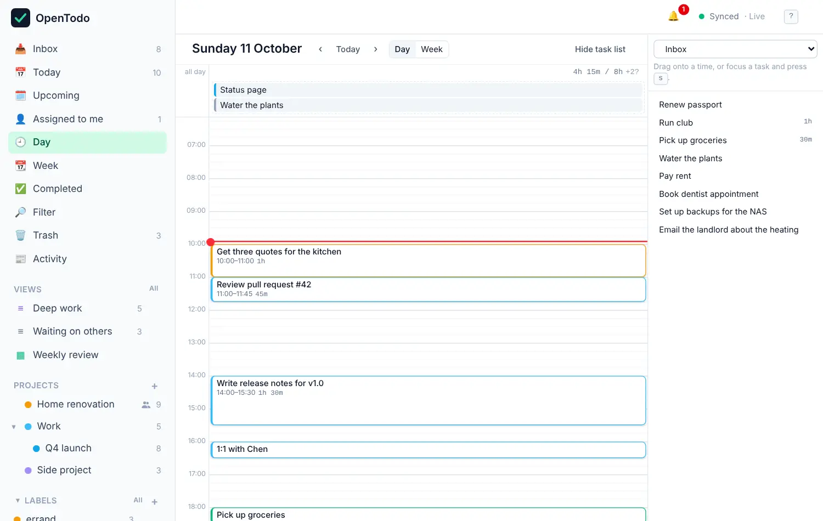Click the OpenTodo checkmark logo
Viewport: 823px width, 521px height.
pyautogui.click(x=21, y=18)
